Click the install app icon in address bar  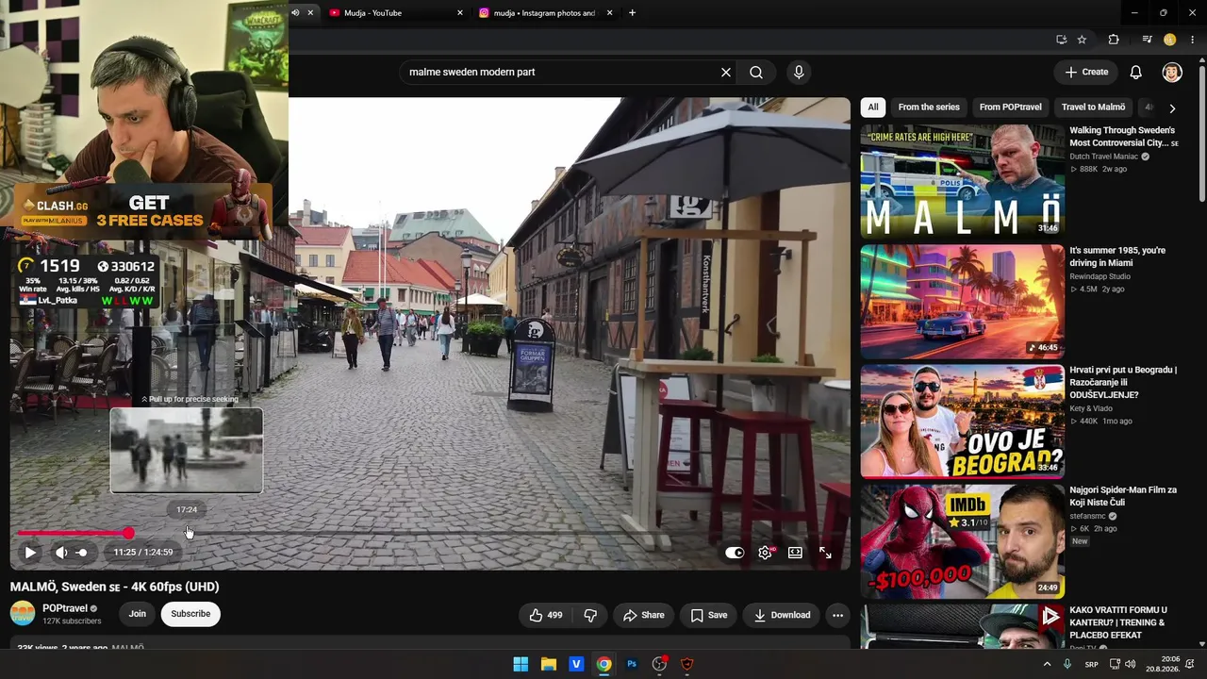[x=1061, y=40]
